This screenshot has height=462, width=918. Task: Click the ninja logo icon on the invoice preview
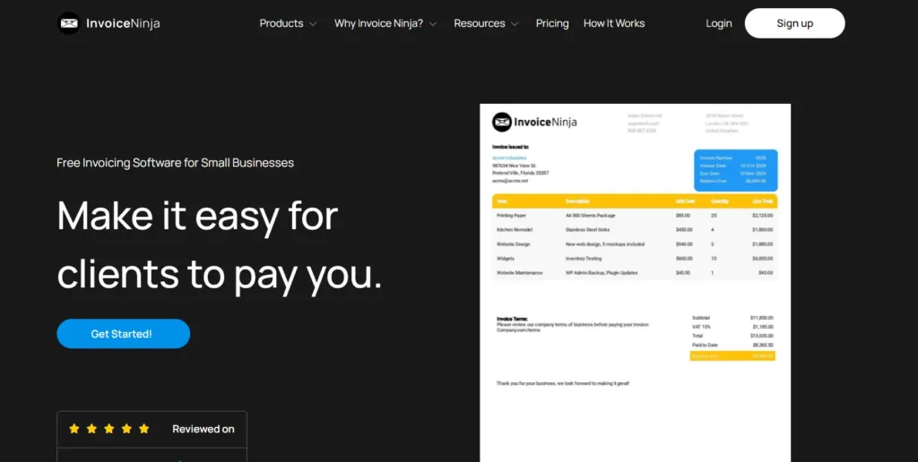[x=502, y=122]
